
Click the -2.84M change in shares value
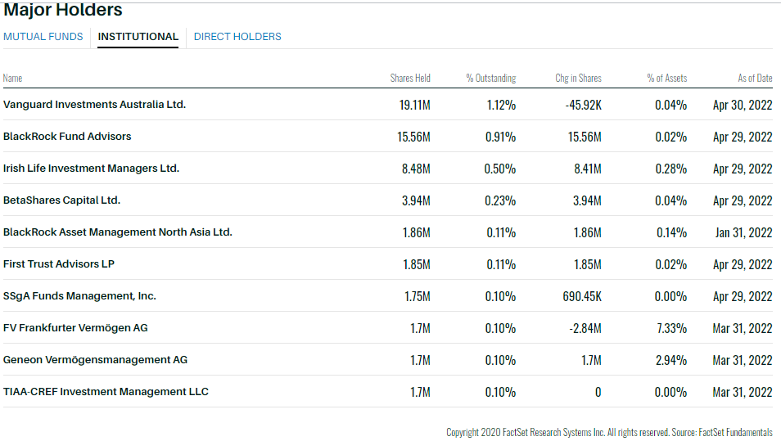tap(585, 328)
